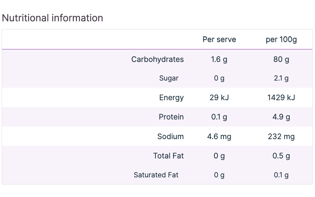This screenshot has width=315, height=197.
Task: Click the Nutritional information heading
Action: click(52, 18)
